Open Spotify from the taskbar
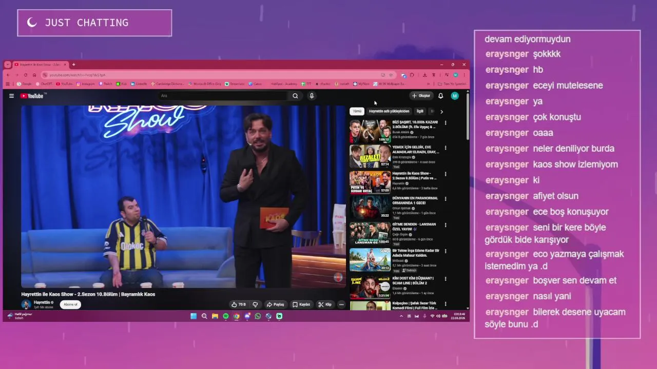The height and width of the screenshot is (369, 657). pos(226,316)
